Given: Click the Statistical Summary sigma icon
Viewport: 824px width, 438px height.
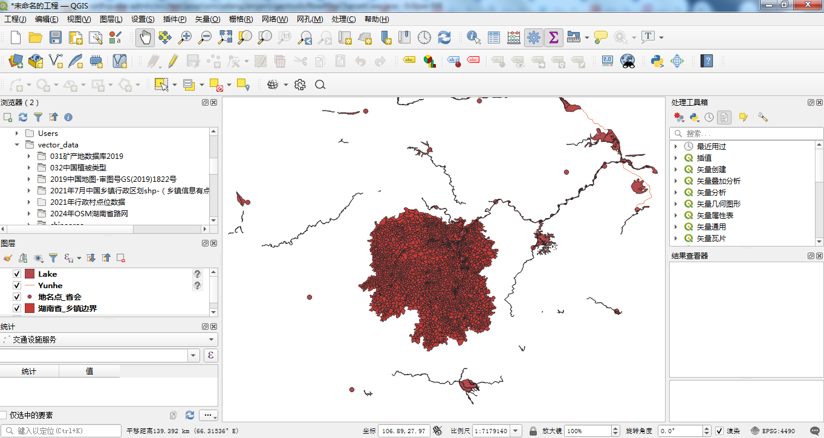Looking at the screenshot, I should pos(553,37).
